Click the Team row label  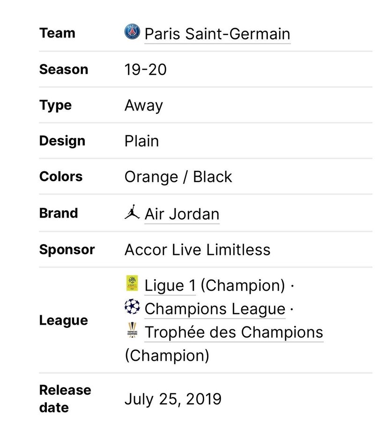click(57, 33)
